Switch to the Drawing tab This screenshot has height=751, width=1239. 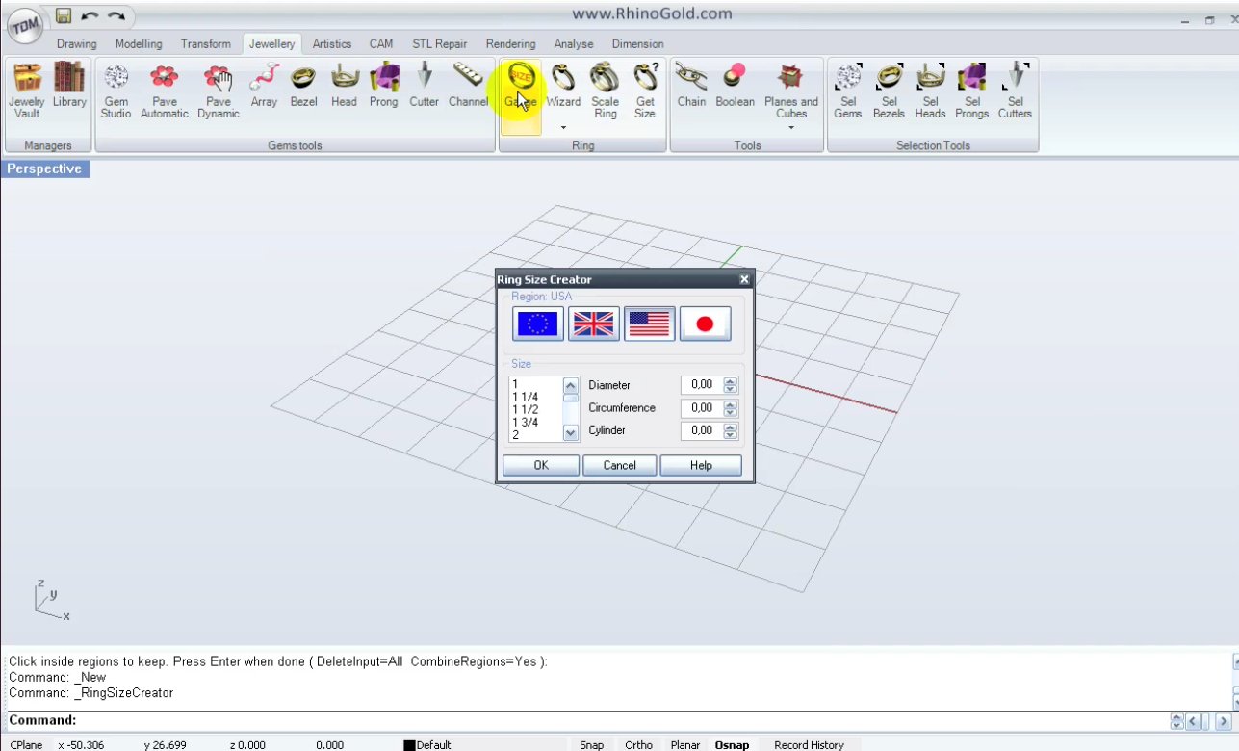[x=77, y=43]
